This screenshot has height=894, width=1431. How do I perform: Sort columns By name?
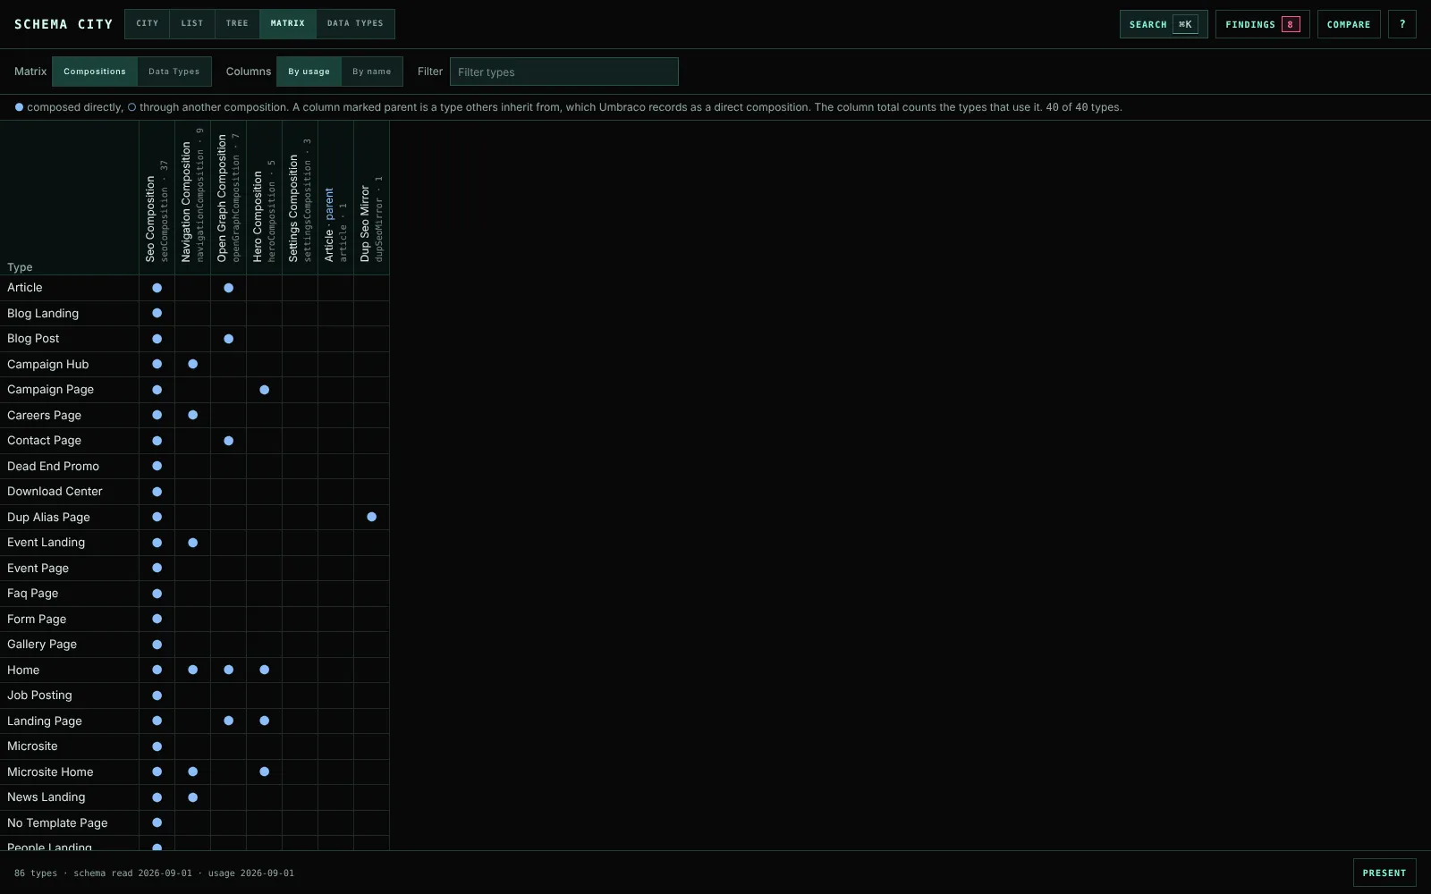(371, 72)
